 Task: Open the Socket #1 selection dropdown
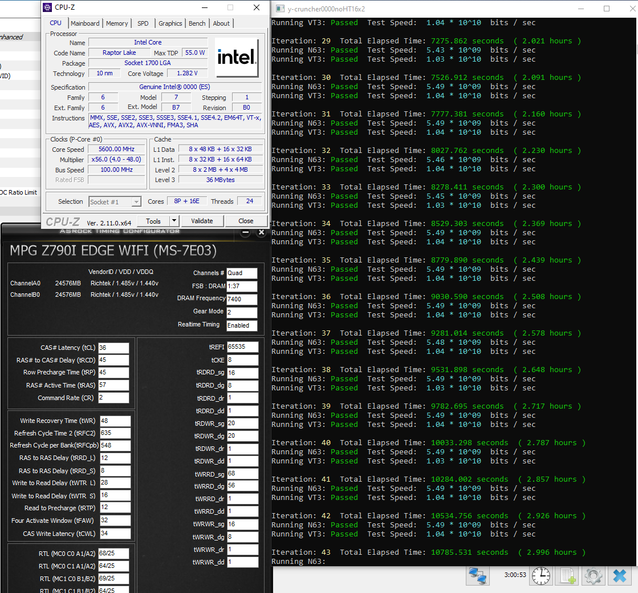(x=115, y=201)
